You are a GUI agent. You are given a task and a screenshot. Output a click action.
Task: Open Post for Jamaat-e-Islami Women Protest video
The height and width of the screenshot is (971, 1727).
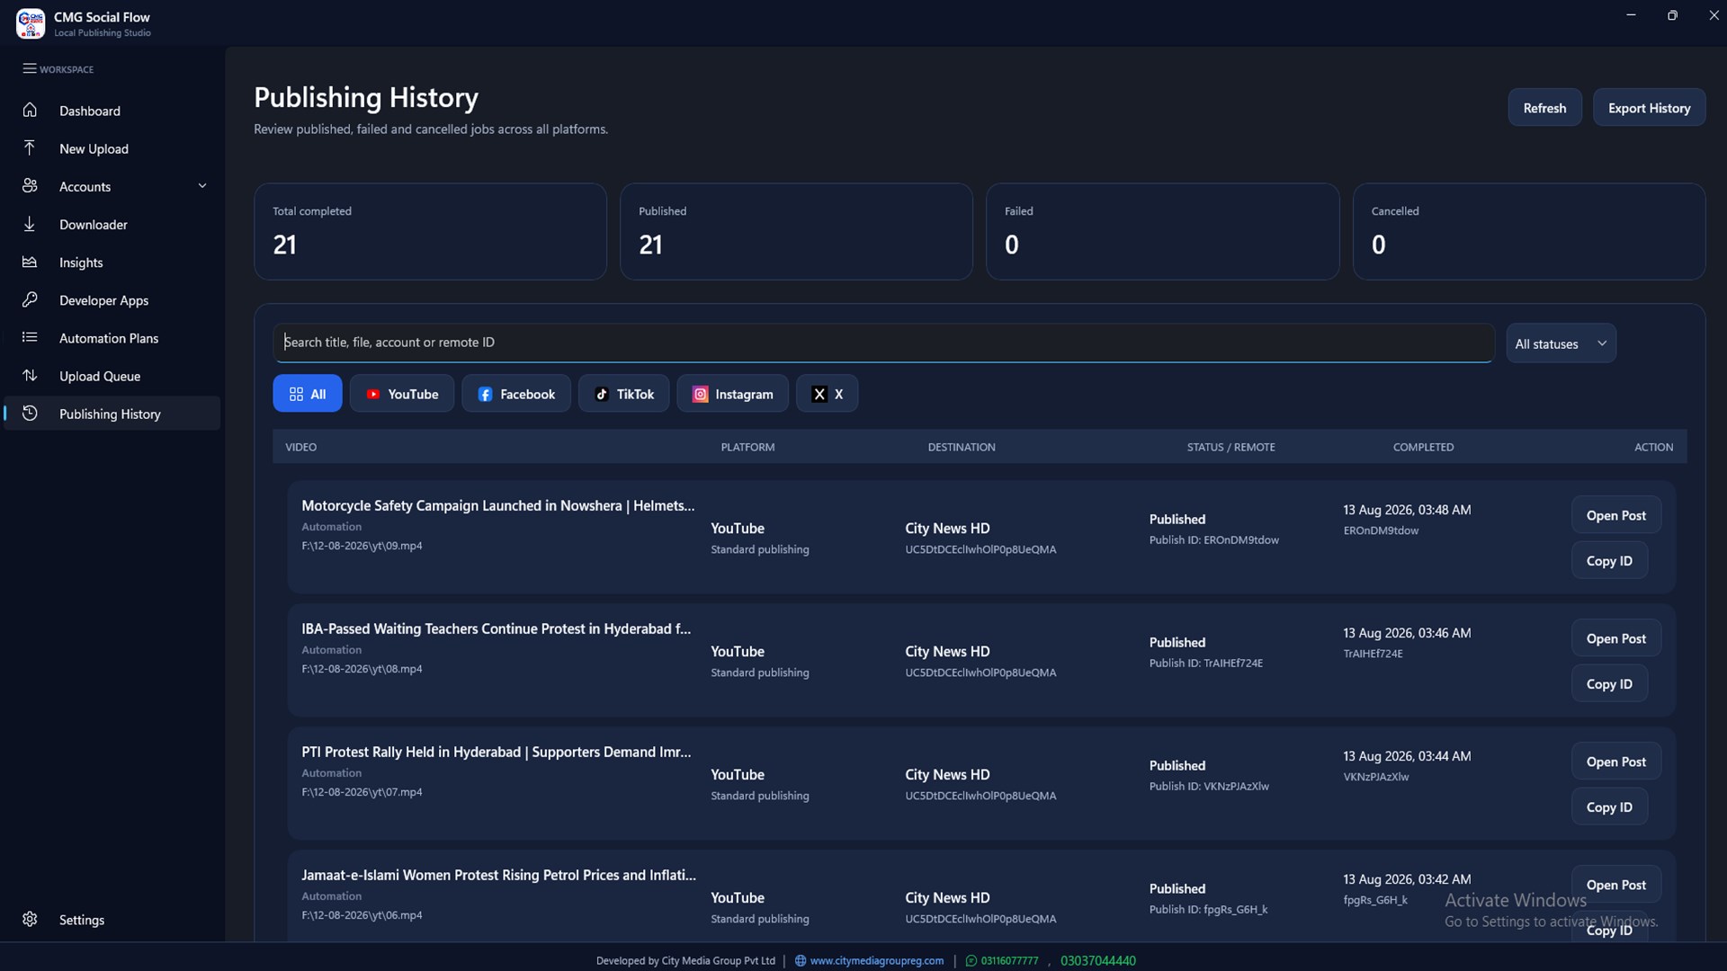point(1615,885)
